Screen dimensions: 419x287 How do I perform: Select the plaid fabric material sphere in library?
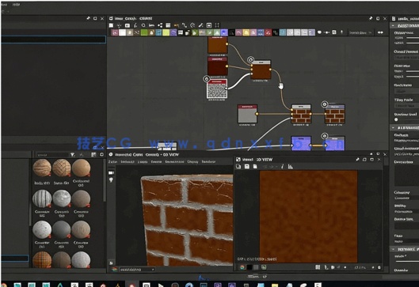42,259
